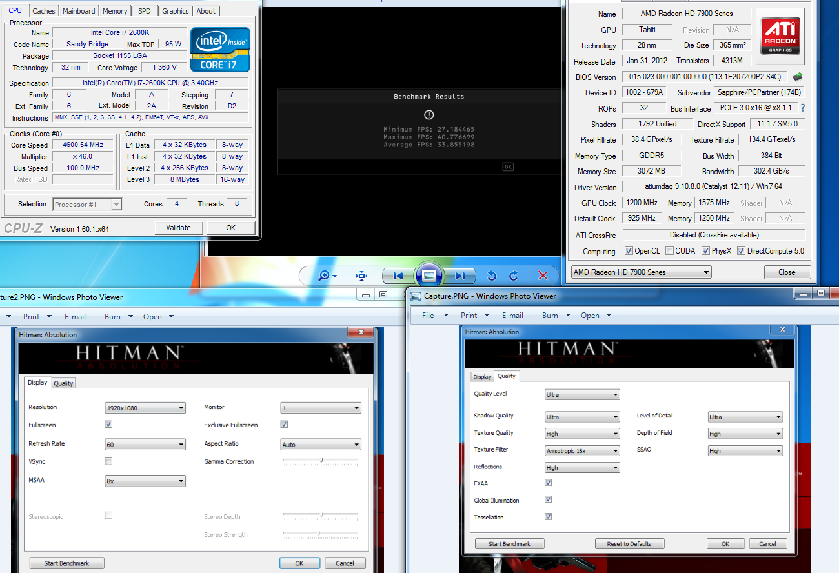Open the MSAA 8x dropdown
Image resolution: width=839 pixels, height=573 pixels.
[x=145, y=481]
